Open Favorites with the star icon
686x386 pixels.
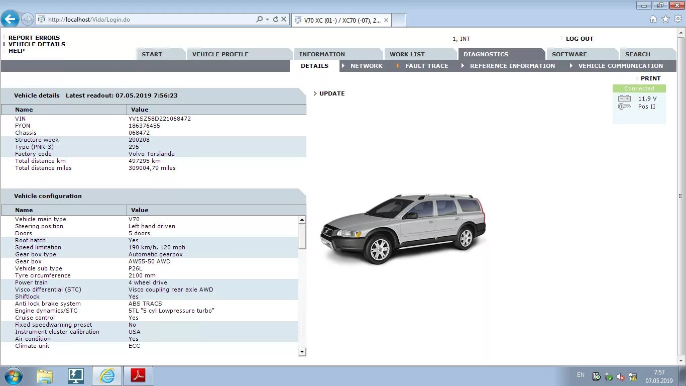[x=666, y=19]
